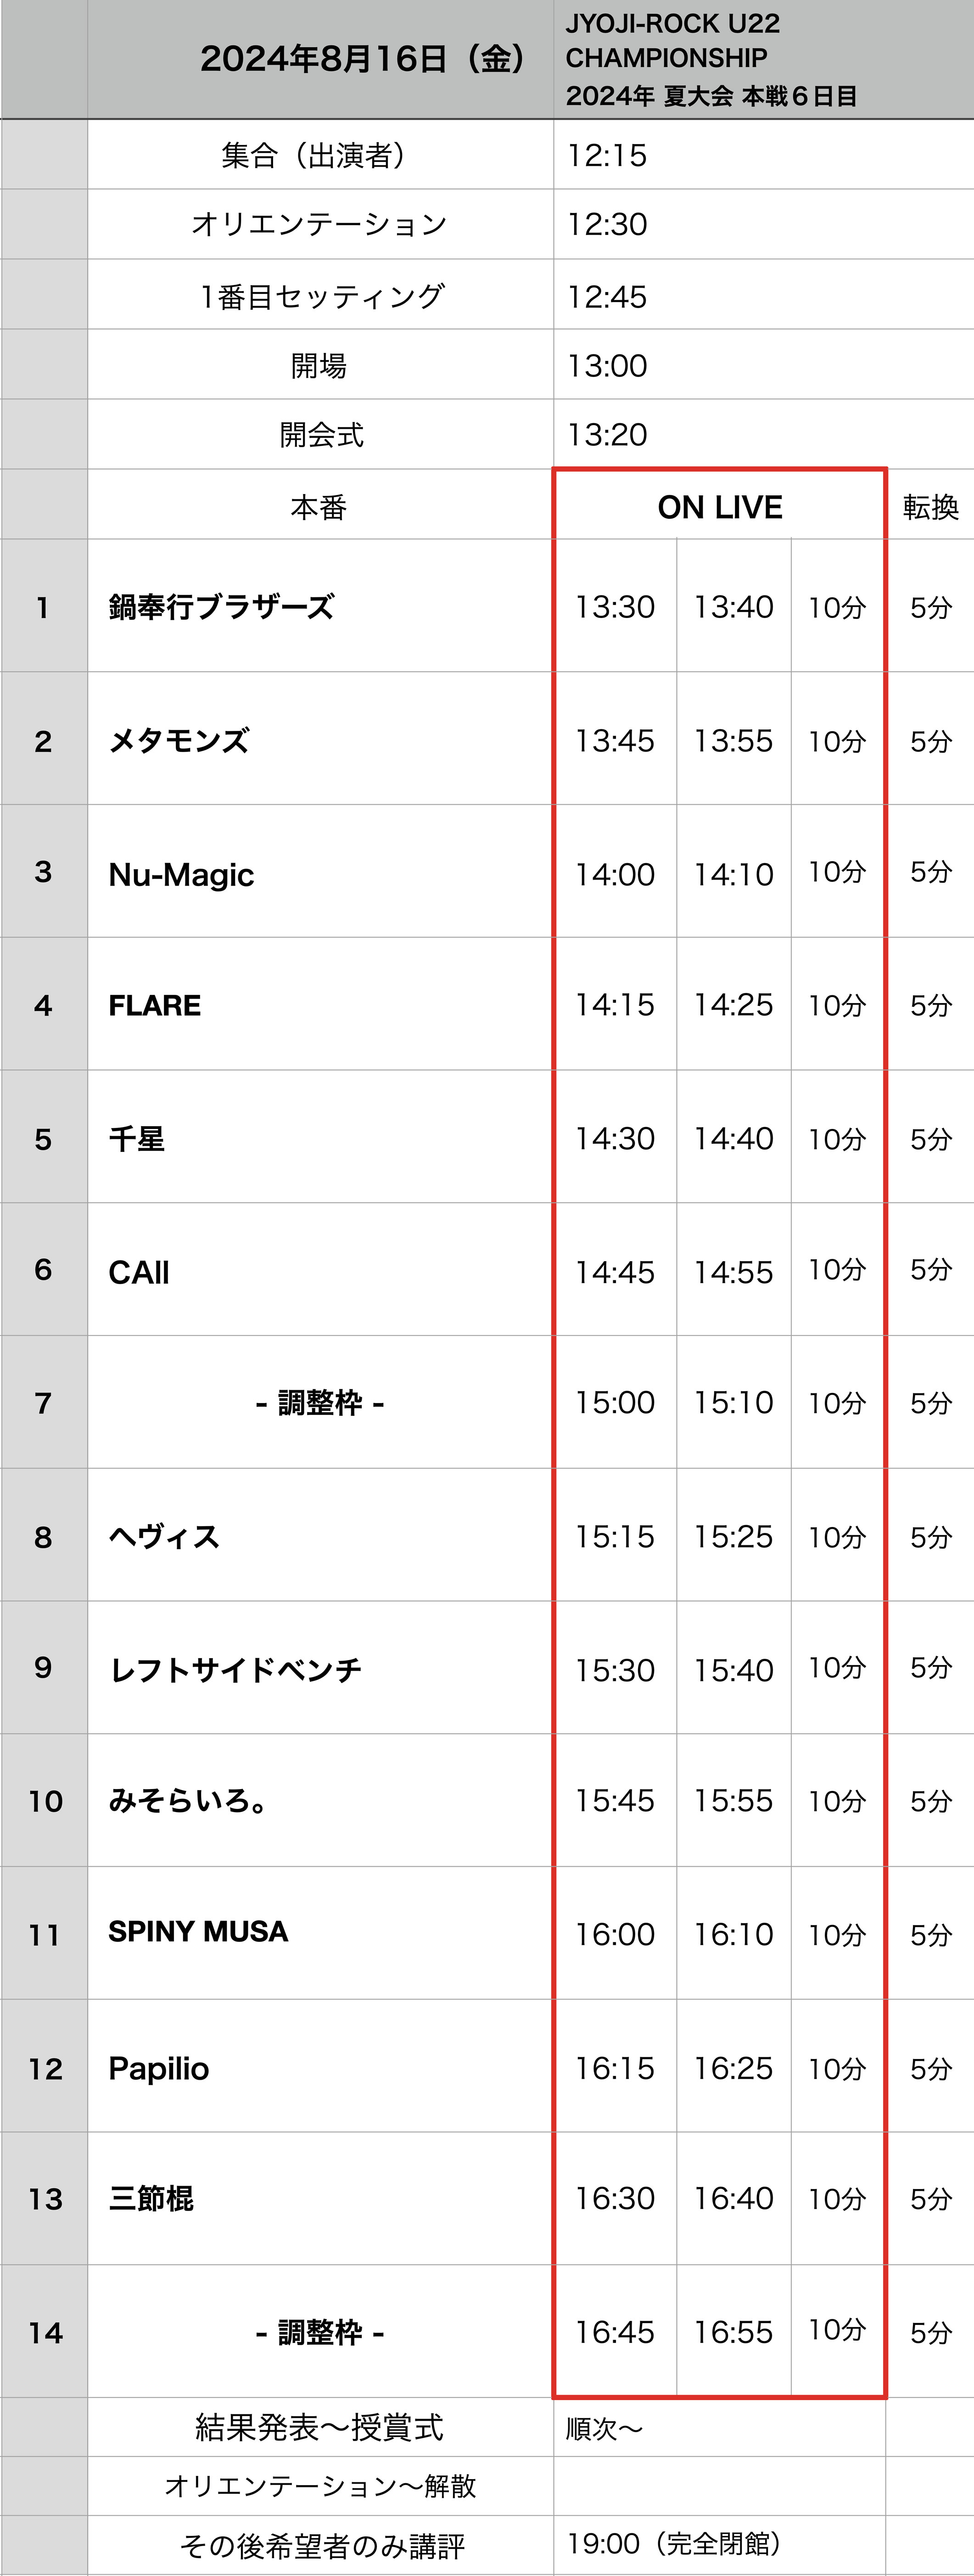Click the 千星 band name

point(136,1139)
